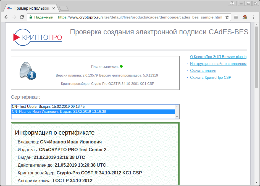Click the heading Проверка создания электронной подписи

pos(159,32)
